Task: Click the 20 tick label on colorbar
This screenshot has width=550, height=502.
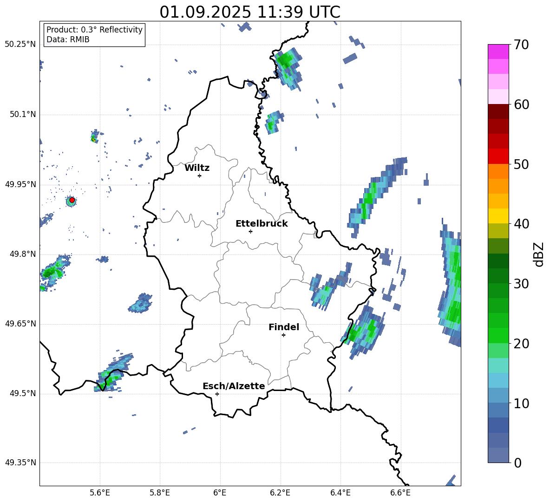Action: point(521,343)
